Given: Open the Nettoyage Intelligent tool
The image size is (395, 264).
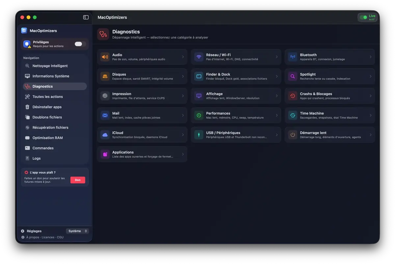Looking at the screenshot, I should coord(50,66).
